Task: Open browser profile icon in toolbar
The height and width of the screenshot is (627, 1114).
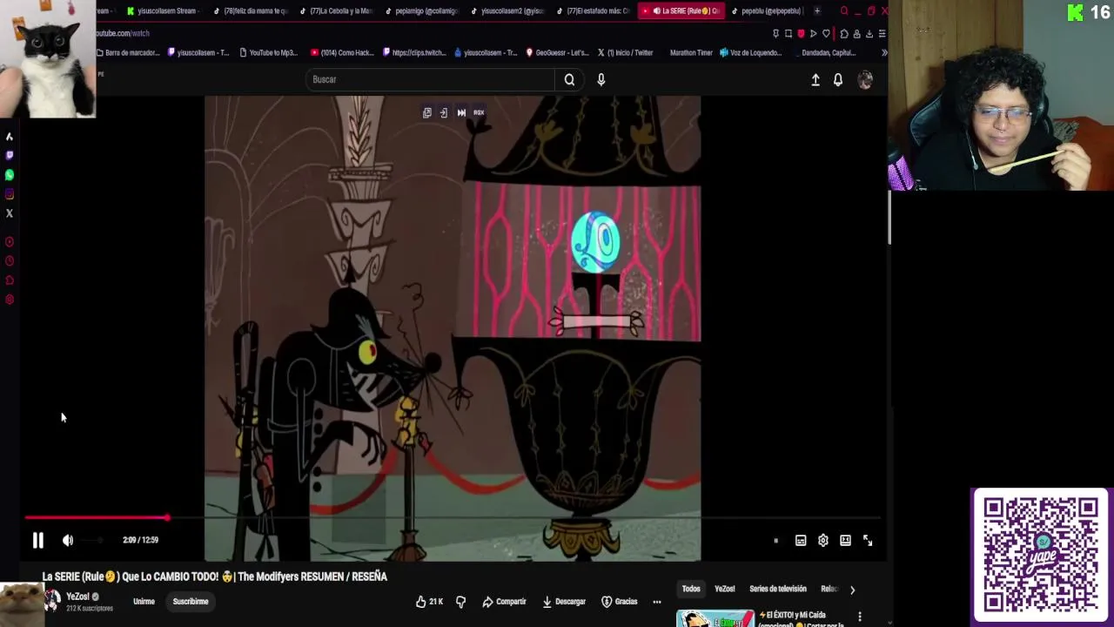Action: 856,33
